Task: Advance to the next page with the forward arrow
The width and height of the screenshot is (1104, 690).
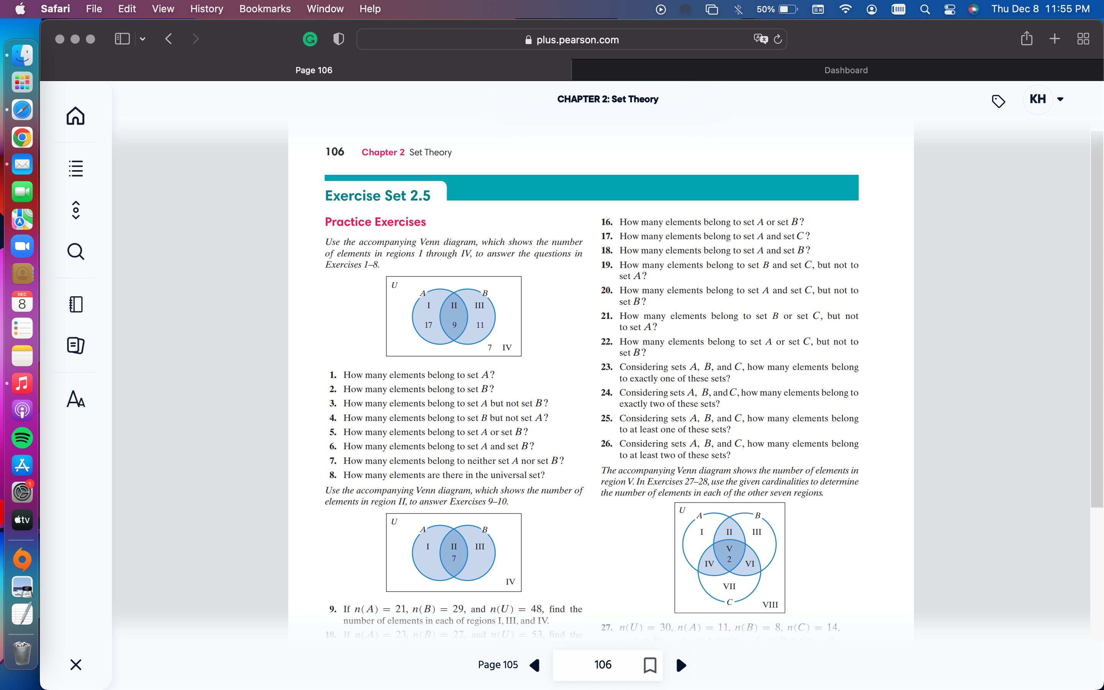Action: click(x=681, y=665)
